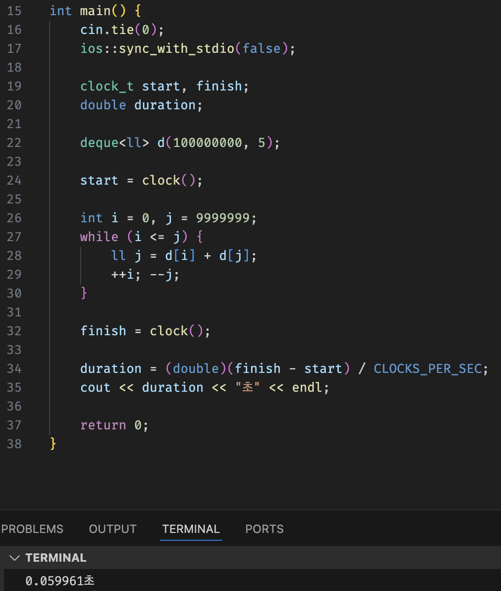Click closing brace of main, line 38
This screenshot has width=501, height=591.
(53, 444)
